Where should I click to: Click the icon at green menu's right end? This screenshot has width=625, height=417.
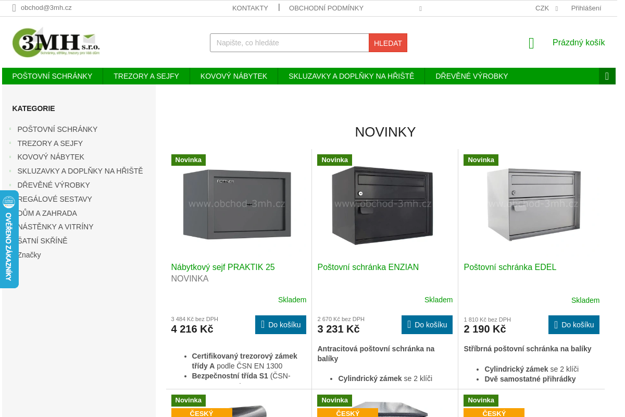607,76
